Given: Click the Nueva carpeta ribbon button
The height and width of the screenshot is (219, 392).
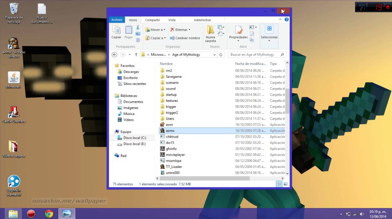Looking at the screenshot, I should 210,34.
